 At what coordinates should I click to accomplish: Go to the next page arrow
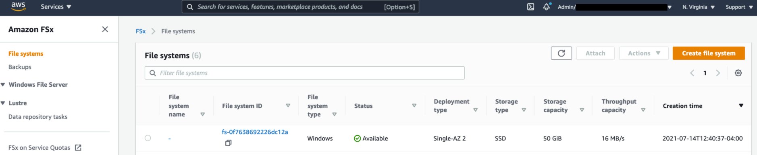(x=718, y=73)
